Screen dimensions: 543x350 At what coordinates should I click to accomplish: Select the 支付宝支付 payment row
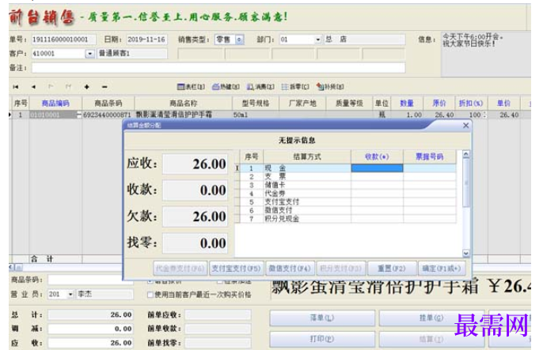click(347, 201)
